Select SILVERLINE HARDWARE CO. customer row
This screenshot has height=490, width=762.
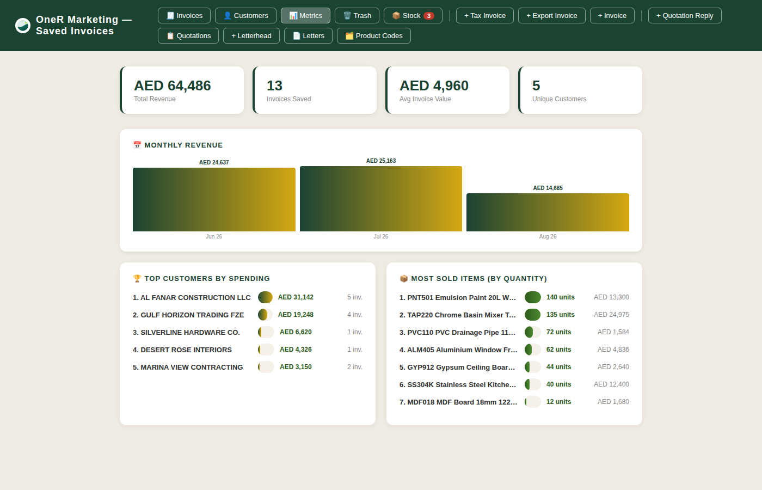[248, 332]
